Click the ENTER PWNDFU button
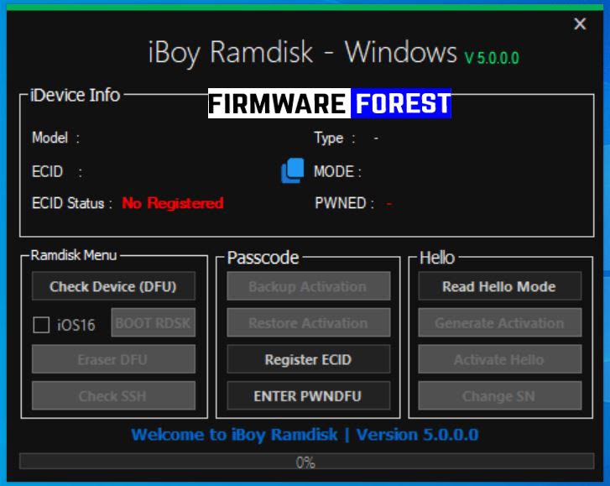This screenshot has height=486, width=610. (309, 395)
